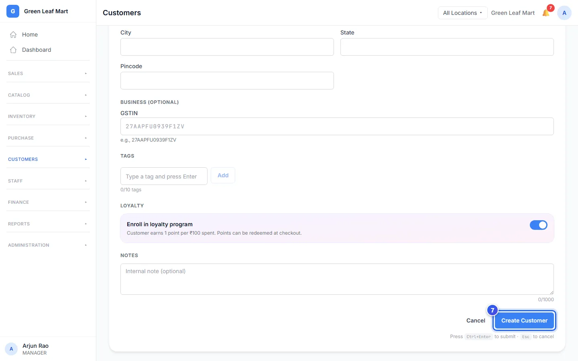
Task: Expand the Staff section
Action: point(48,181)
